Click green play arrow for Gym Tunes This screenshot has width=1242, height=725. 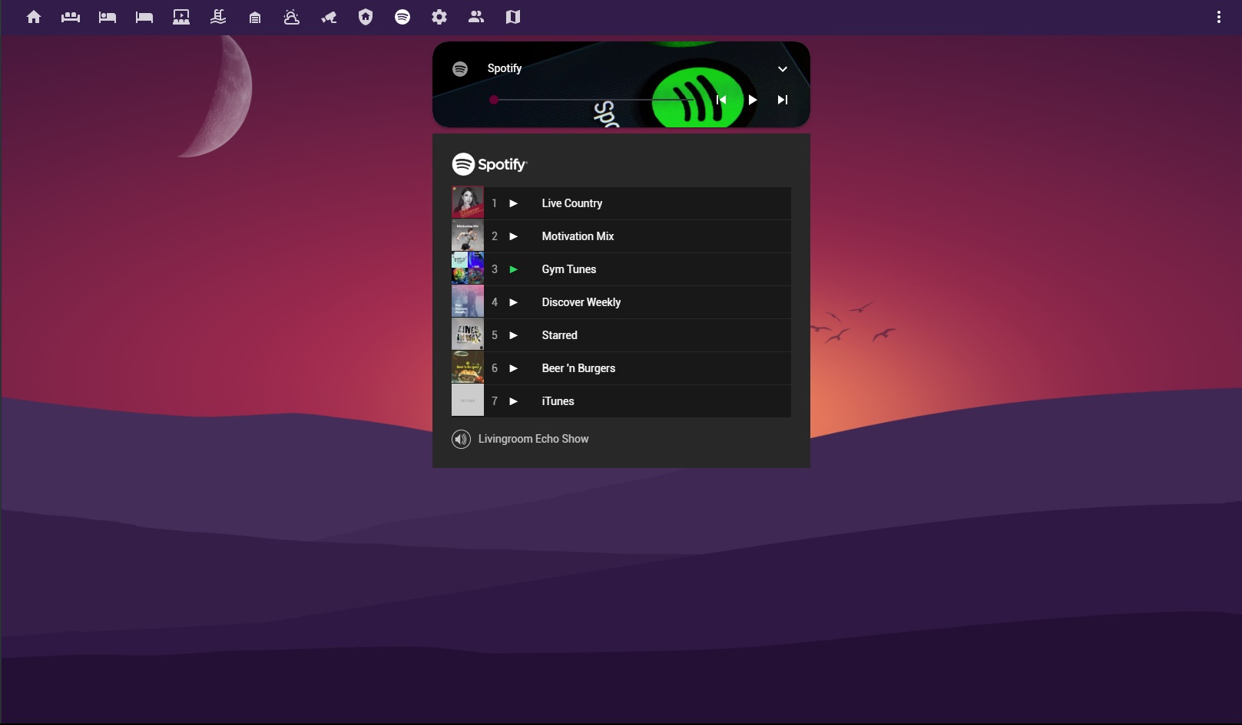coord(514,269)
